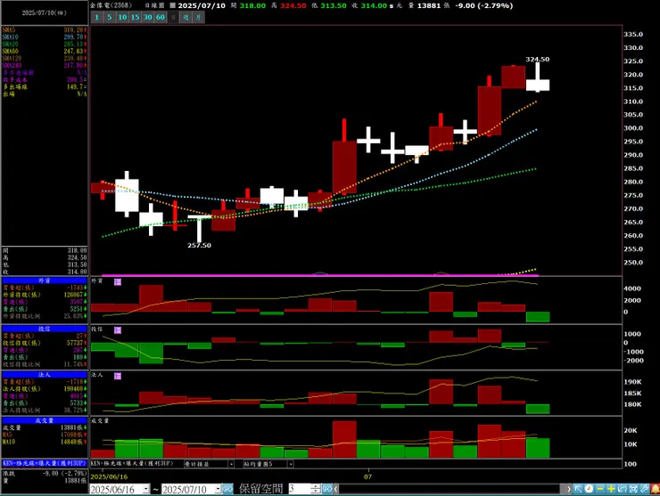This screenshot has width=660, height=496.
Task: Click the SMA240 indicator row
Action: 45,66
